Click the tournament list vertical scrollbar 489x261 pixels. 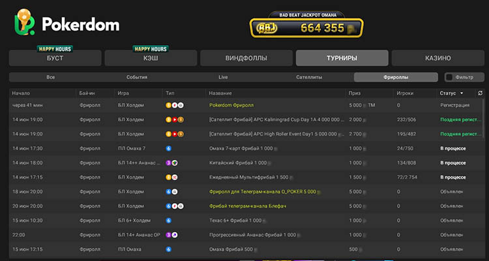coord(484,119)
